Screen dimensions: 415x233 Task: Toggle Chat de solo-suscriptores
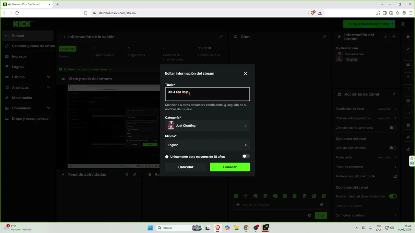pyautogui.click(x=393, y=128)
